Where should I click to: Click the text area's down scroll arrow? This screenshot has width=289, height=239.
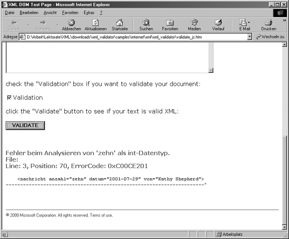(x=211, y=70)
